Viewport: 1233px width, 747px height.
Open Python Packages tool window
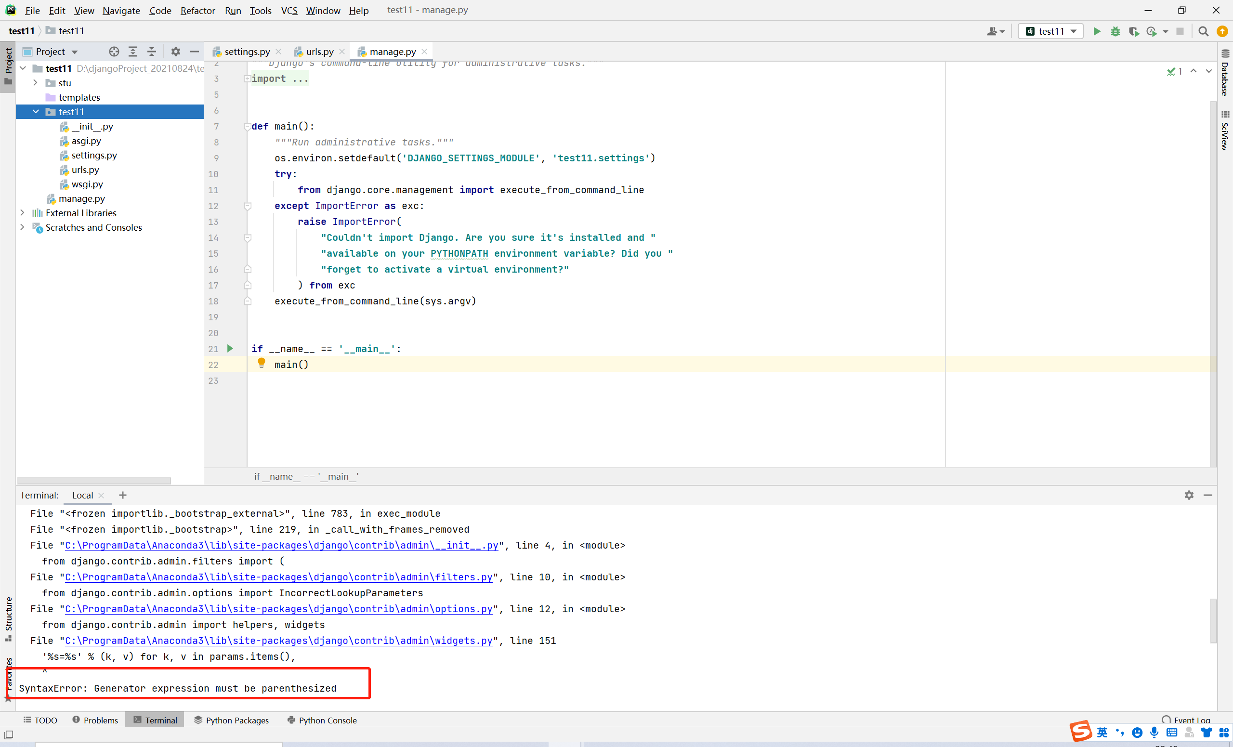click(231, 720)
